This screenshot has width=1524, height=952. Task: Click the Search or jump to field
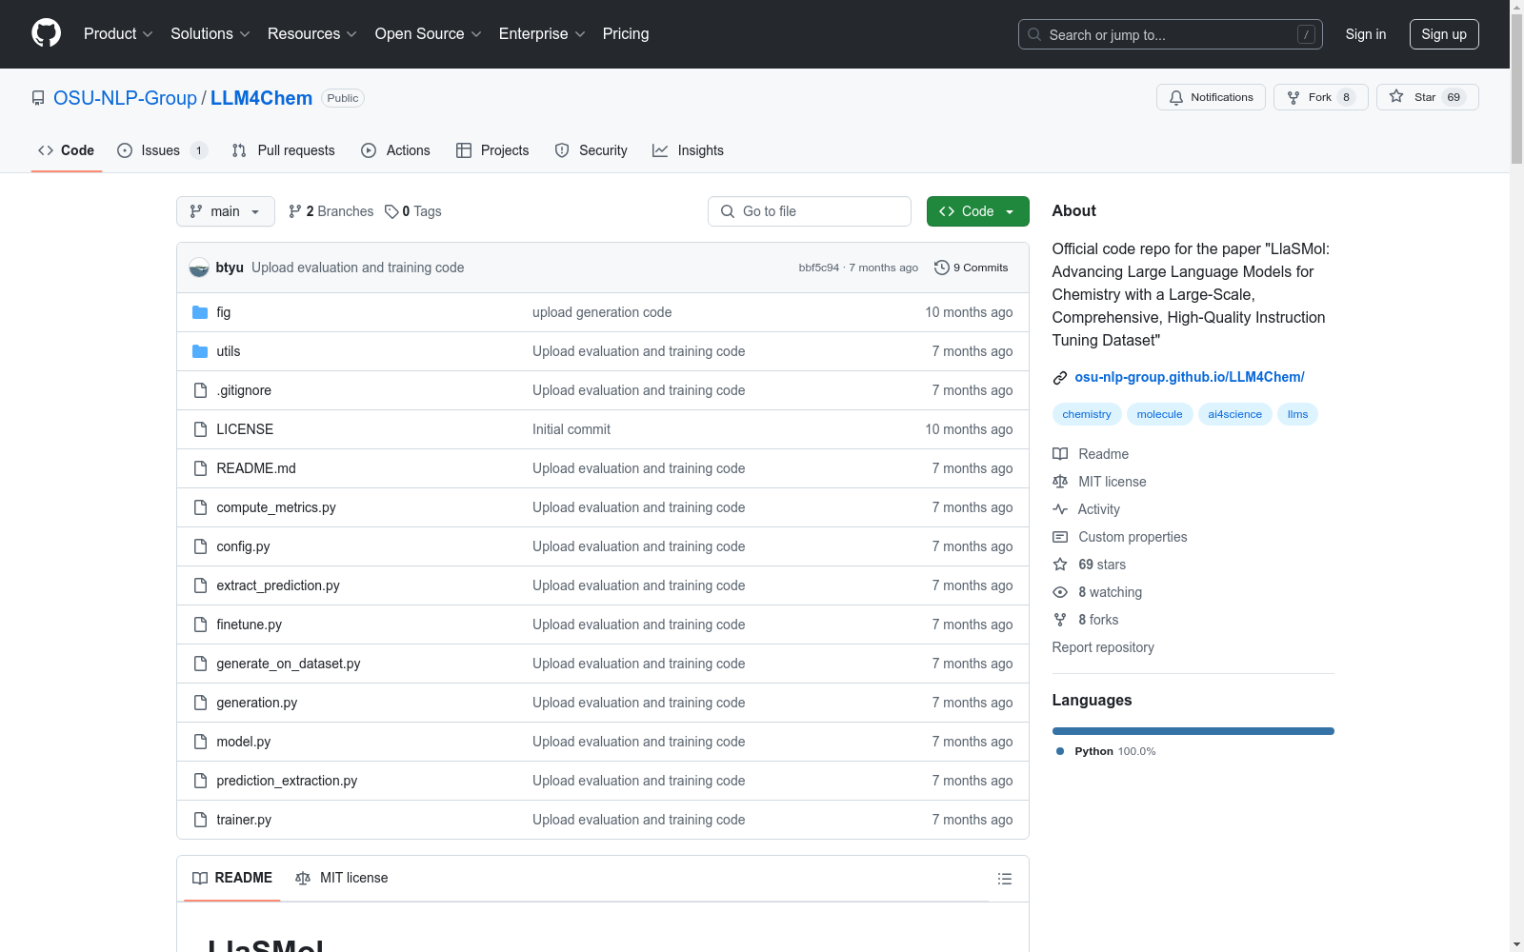click(1171, 34)
